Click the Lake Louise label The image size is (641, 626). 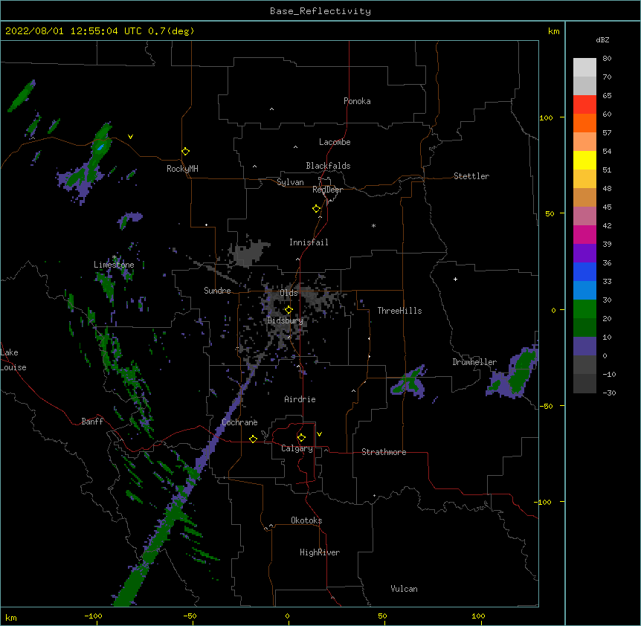point(13,360)
